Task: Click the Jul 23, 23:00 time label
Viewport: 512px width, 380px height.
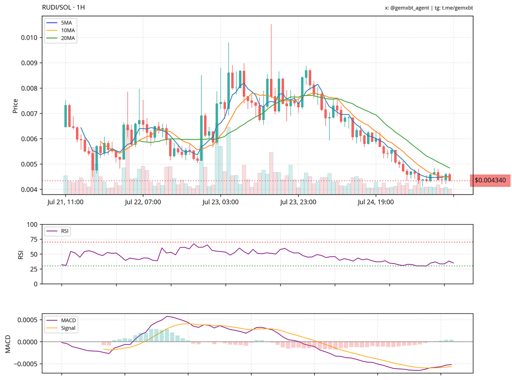Action: [298, 202]
